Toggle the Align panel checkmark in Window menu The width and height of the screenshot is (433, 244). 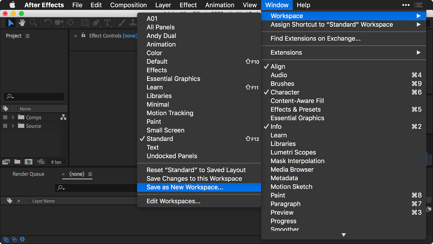coord(278,66)
